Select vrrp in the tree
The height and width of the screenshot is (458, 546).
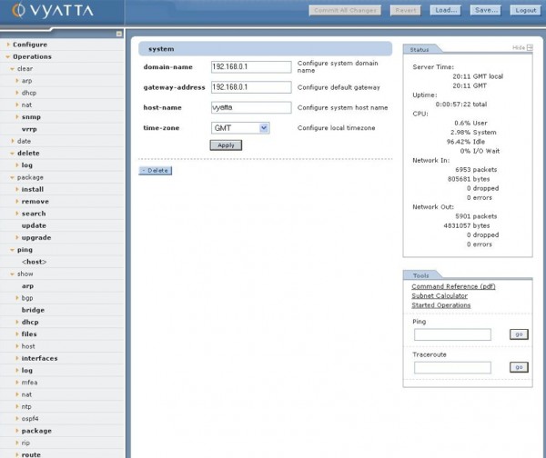pyautogui.click(x=29, y=129)
